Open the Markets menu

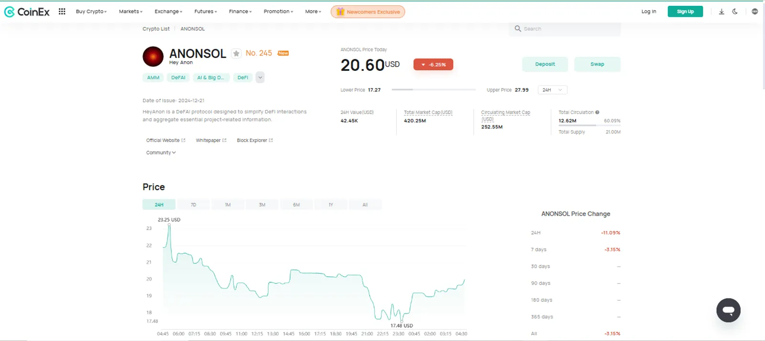coord(131,11)
